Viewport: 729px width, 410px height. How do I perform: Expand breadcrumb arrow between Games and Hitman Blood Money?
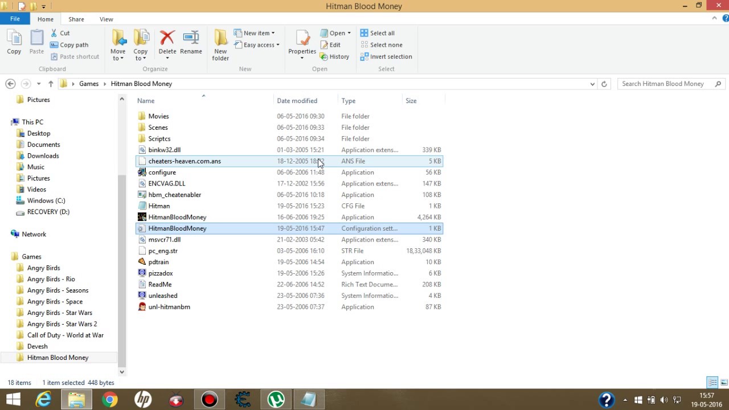point(105,84)
